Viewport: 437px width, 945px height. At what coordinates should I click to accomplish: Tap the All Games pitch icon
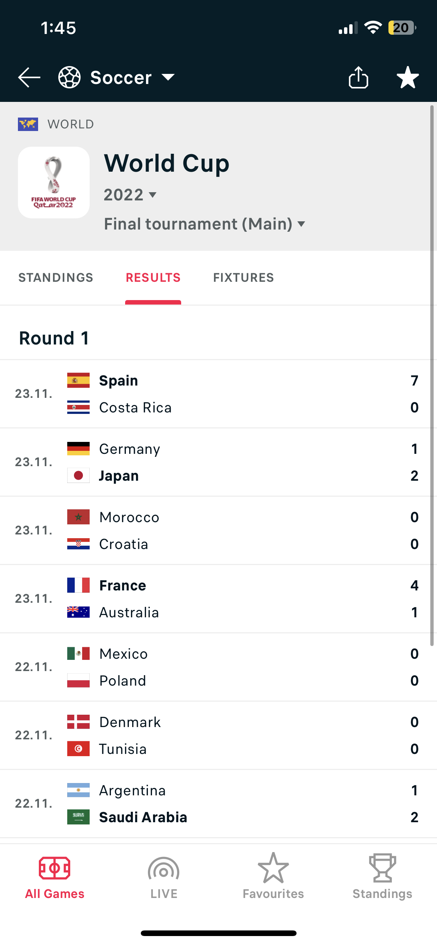click(x=55, y=869)
